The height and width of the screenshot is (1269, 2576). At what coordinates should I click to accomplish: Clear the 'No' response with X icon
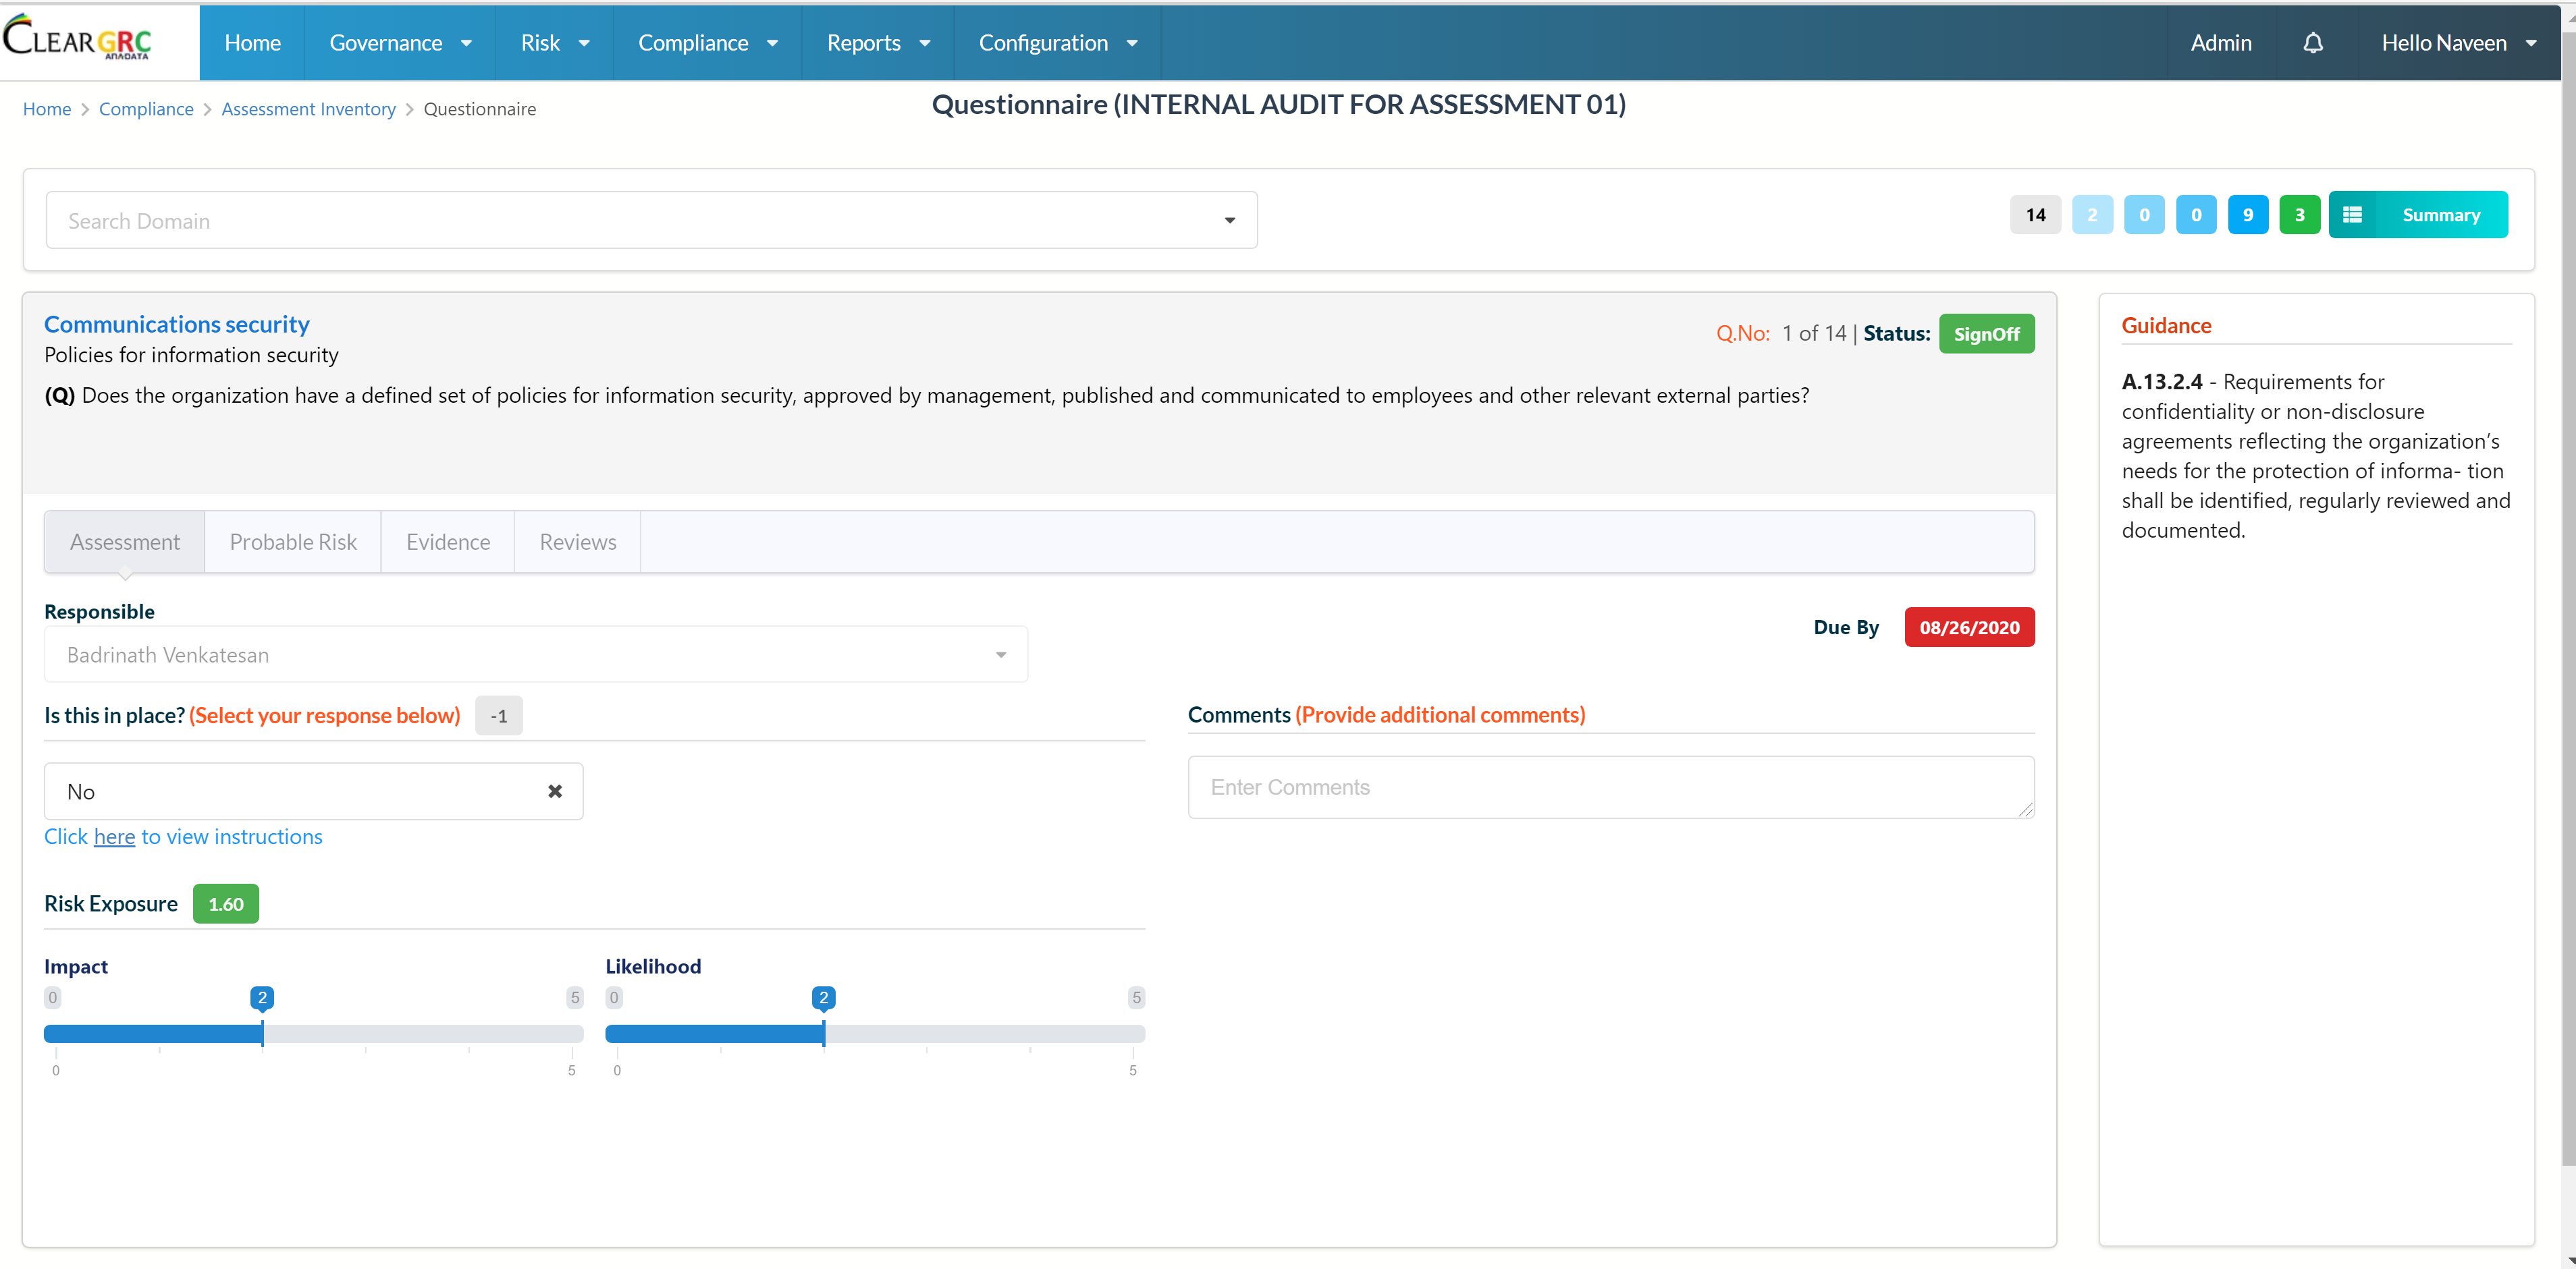click(555, 791)
